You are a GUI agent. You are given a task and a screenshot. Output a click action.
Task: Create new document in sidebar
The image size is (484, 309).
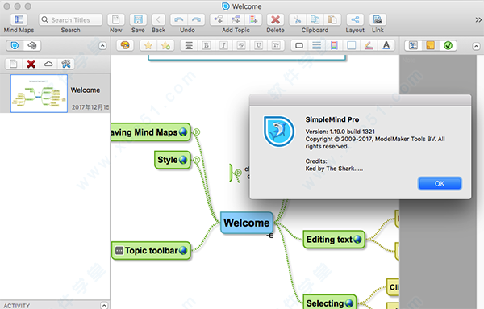pyautogui.click(x=13, y=64)
